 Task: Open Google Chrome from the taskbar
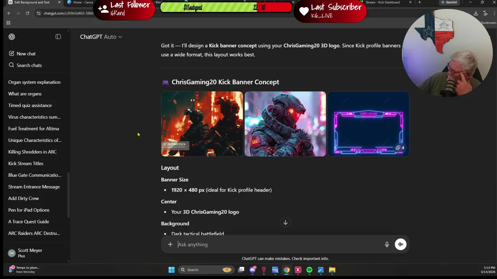(x=287, y=270)
